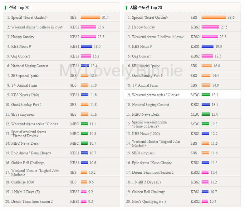Click rating 14.0 for TV Animal Farm

[x=215, y=85]
